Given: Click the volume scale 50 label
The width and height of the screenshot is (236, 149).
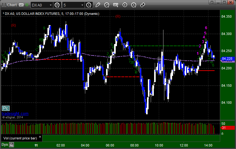Looking at the screenshot, I should coord(223,124).
